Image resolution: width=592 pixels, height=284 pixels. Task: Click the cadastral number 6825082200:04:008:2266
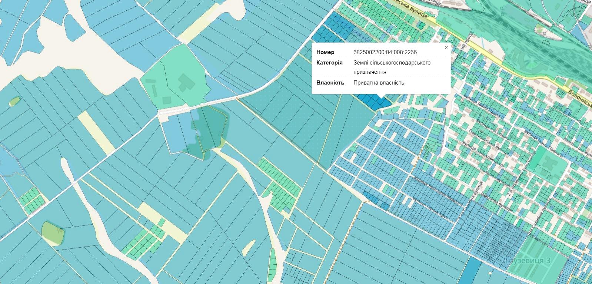[x=385, y=52]
